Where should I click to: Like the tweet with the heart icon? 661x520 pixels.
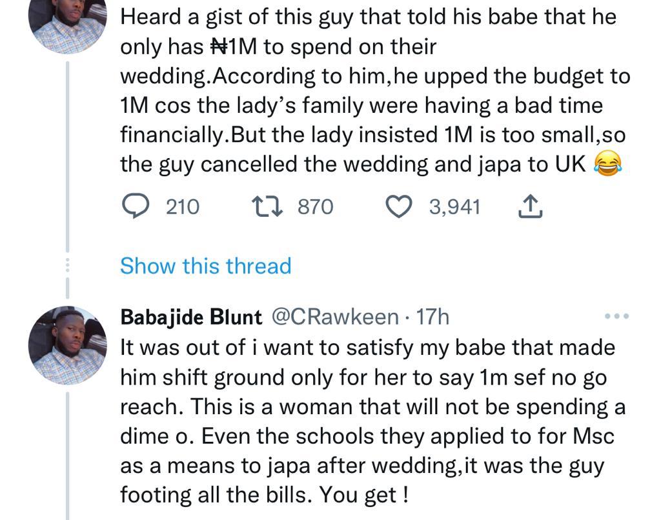point(398,206)
